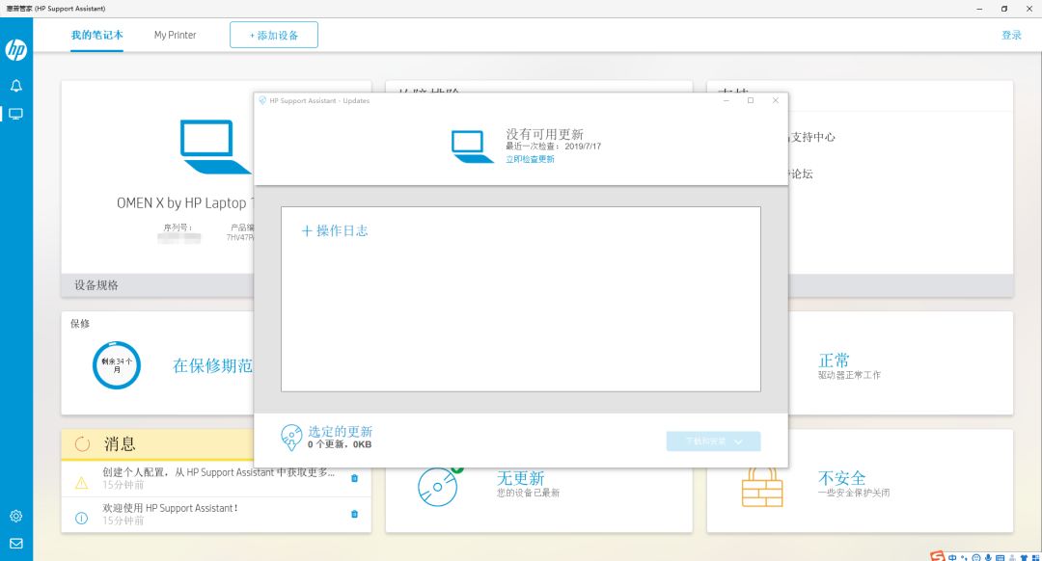Maximize the Updates dialog
Screen dimensions: 1042x561
pyautogui.click(x=751, y=100)
